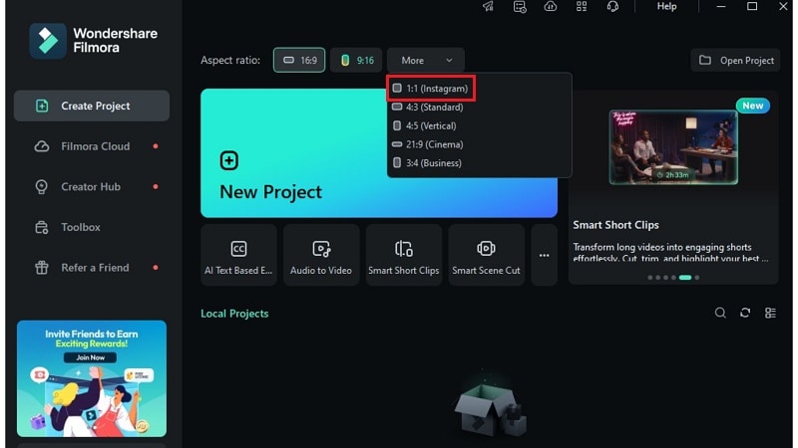
Task: Click the Wondershare Filmora logo icon
Action: click(48, 41)
